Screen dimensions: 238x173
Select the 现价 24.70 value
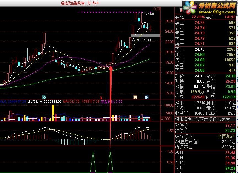tap(200, 76)
